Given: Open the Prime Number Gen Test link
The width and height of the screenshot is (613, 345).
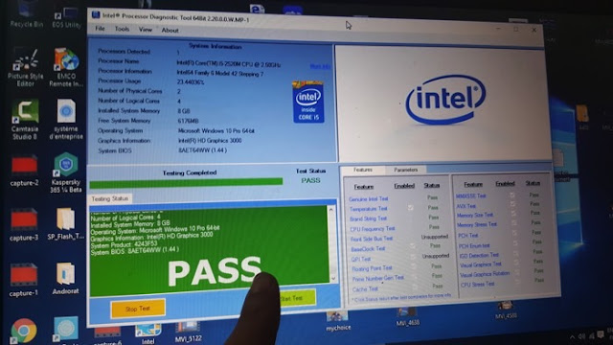Looking at the screenshot, I should (x=377, y=278).
